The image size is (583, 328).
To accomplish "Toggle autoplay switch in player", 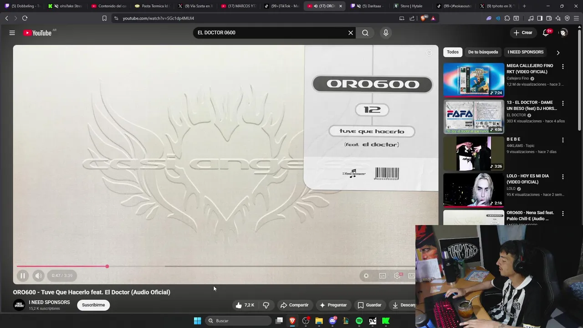I will [x=366, y=276].
